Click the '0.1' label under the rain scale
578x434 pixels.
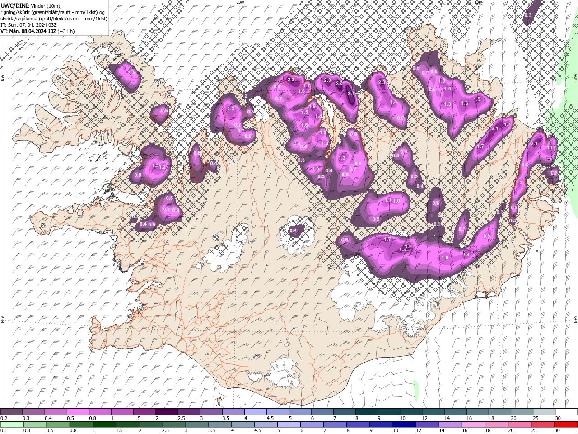coord(3,431)
